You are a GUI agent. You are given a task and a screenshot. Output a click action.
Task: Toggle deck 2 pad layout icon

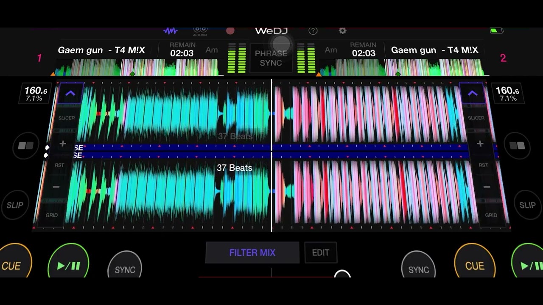pyautogui.click(x=517, y=146)
